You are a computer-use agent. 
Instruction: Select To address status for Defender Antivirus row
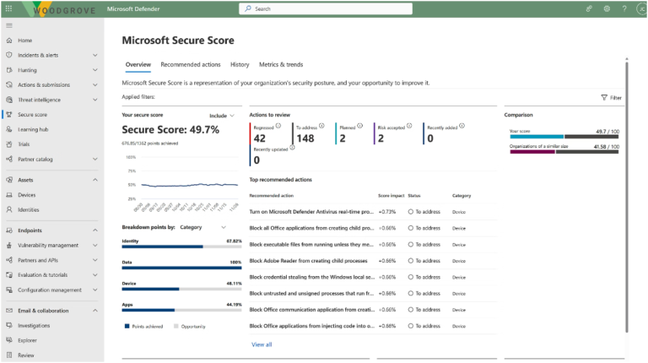[425, 212]
